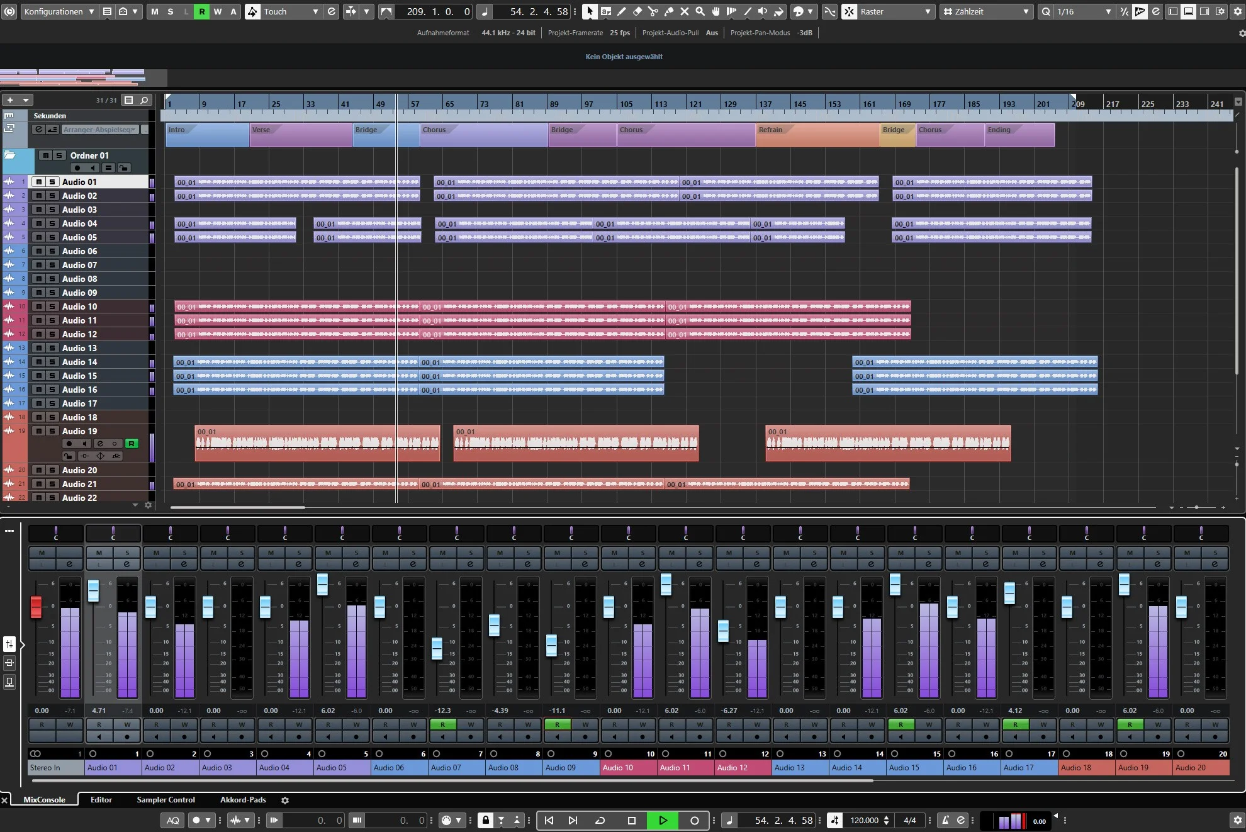Viewport: 1246px width, 832px height.
Task: Select the Draw pencil tool
Action: pos(622,11)
